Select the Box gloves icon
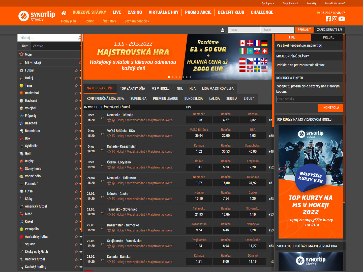 21,139
